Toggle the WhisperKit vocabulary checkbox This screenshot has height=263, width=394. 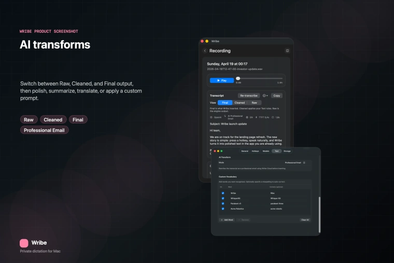pyautogui.click(x=223, y=198)
